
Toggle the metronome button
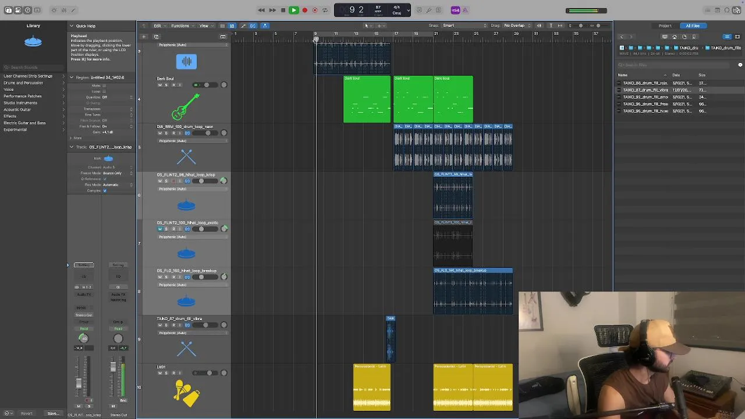pos(465,10)
